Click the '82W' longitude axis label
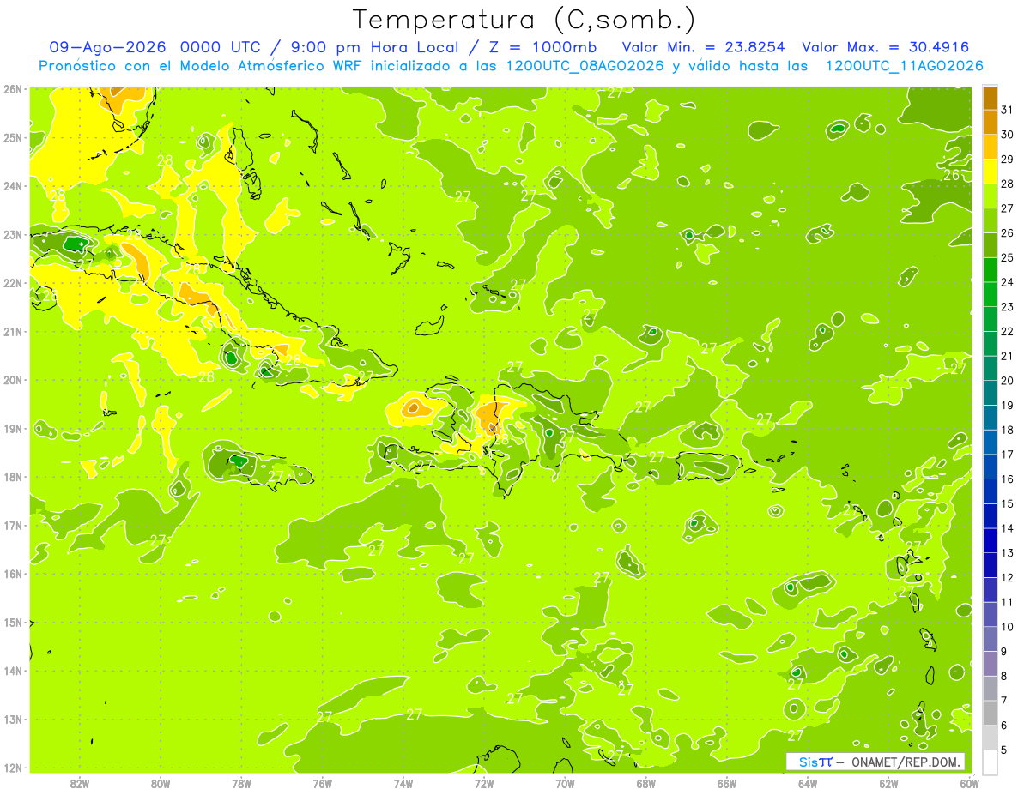 [80, 783]
